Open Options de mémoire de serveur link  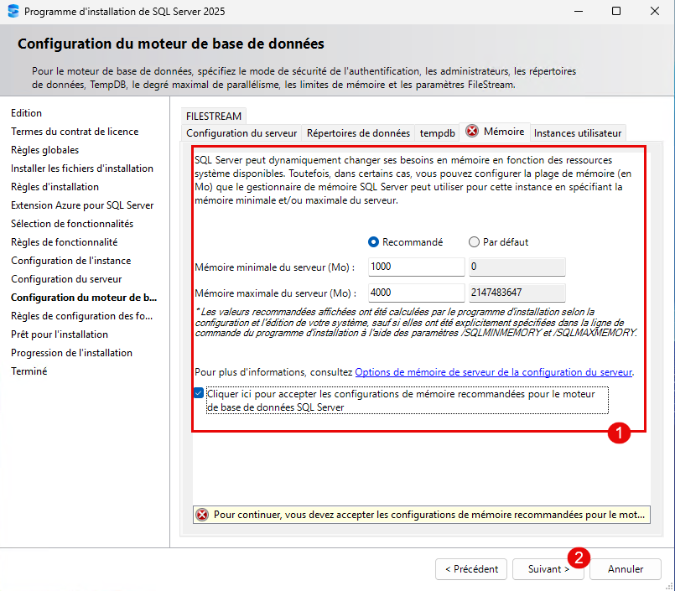tap(493, 372)
